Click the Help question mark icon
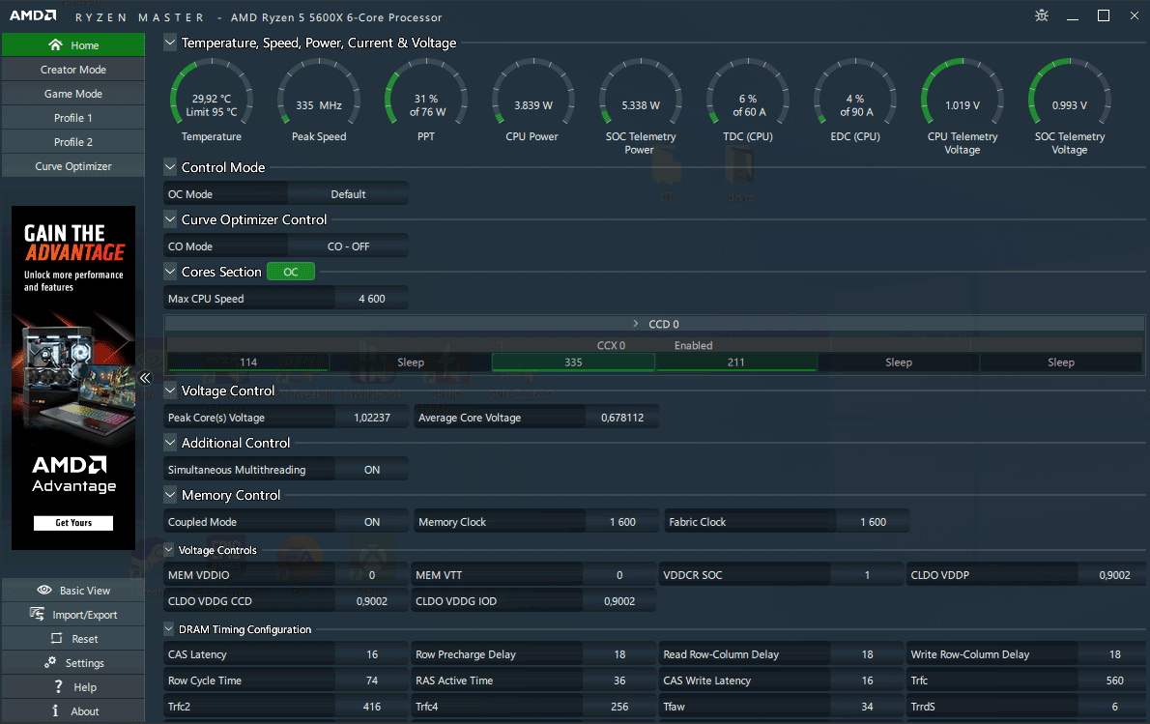Image resolution: width=1150 pixels, height=724 pixels. pyautogui.click(x=58, y=687)
